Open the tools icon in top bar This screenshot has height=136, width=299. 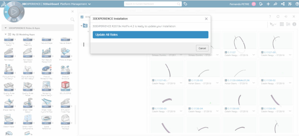[x=290, y=4]
